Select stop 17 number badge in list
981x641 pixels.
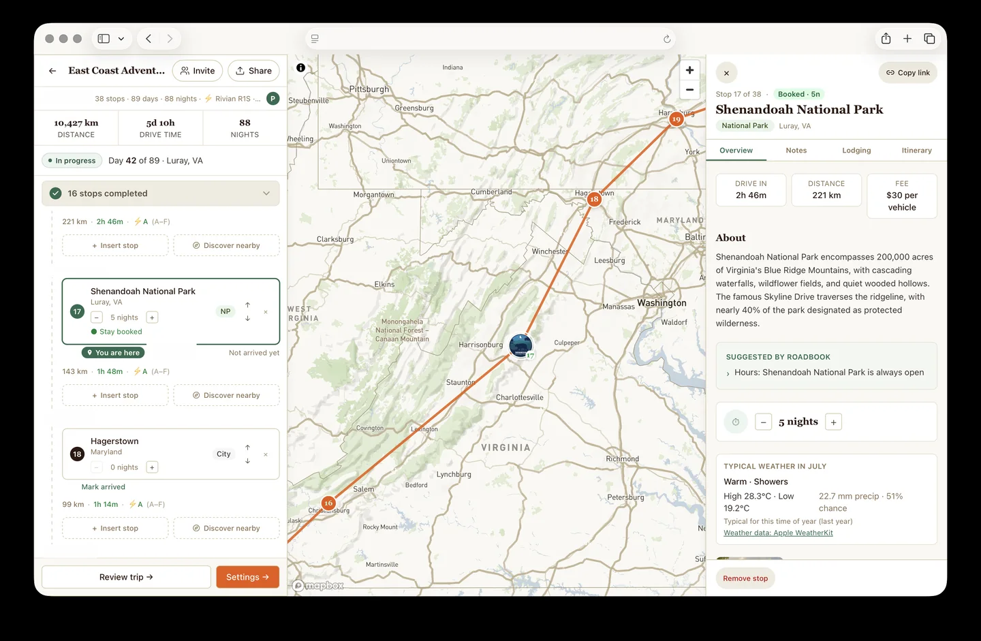pos(77,311)
